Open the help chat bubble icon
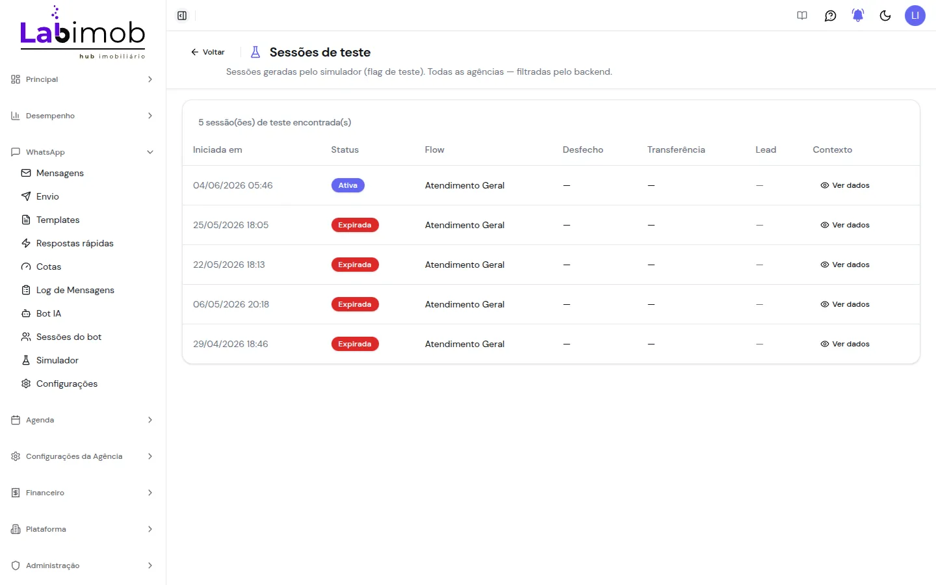This screenshot has width=936, height=585. coord(830,16)
